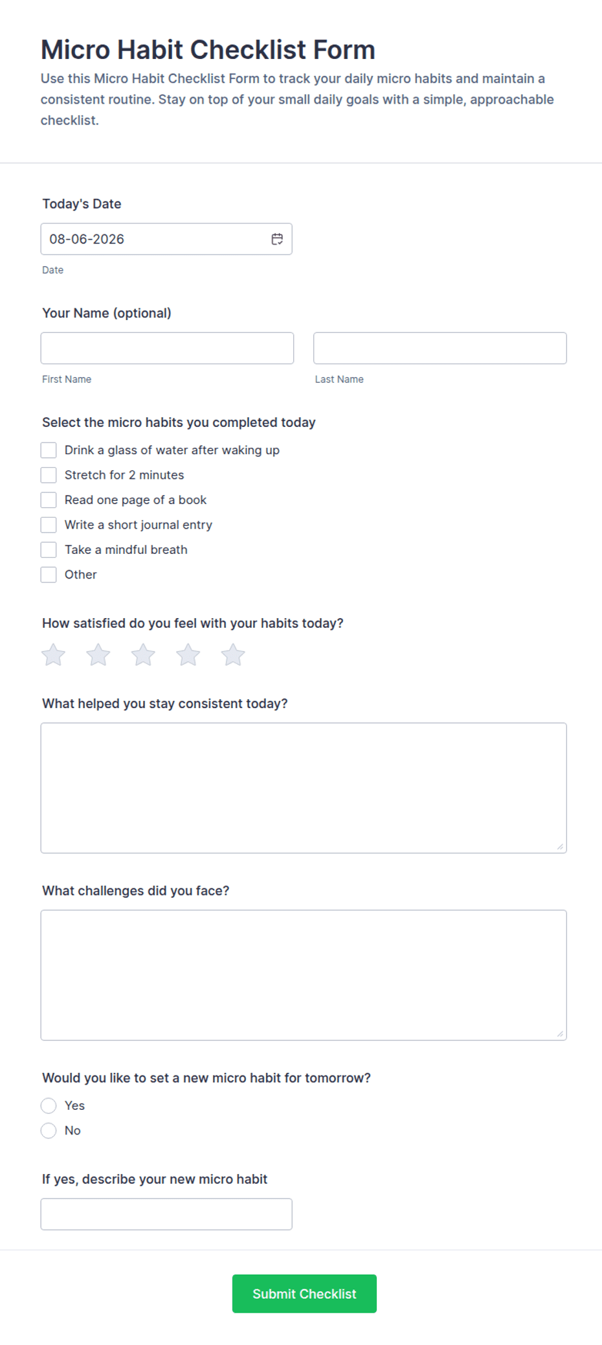Click the Submit Checklist button
This screenshot has width=602, height=1345.
click(x=304, y=1294)
